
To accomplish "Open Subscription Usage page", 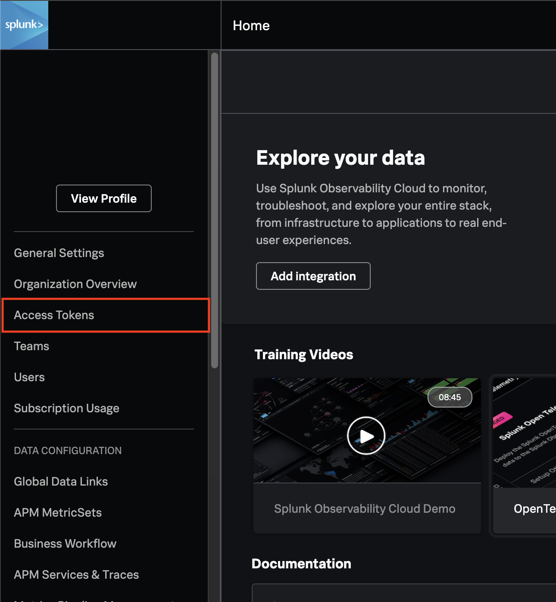I will [x=67, y=408].
